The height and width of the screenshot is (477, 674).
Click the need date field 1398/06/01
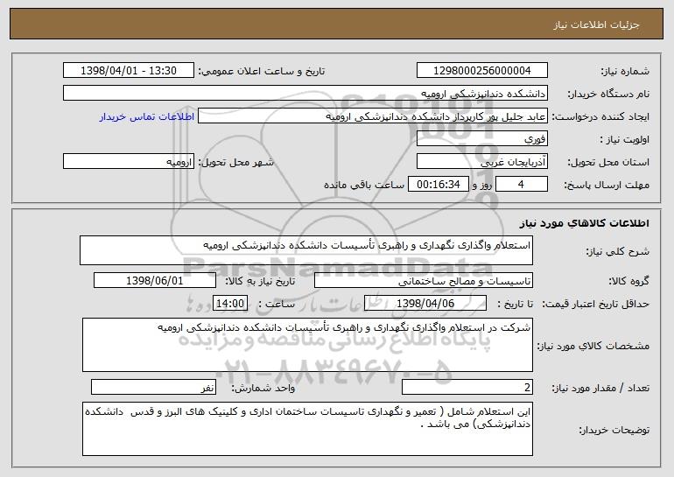click(x=155, y=281)
